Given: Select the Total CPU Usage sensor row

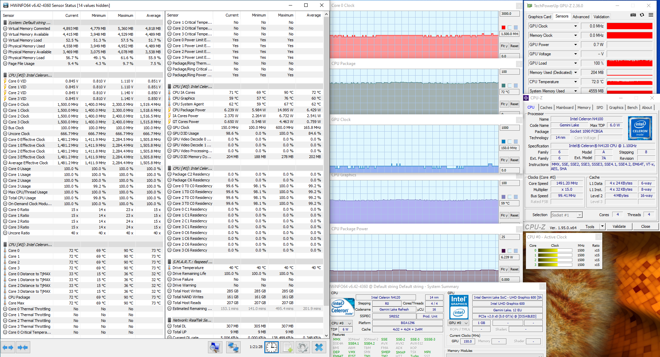Looking at the screenshot, I should (x=82, y=198).
